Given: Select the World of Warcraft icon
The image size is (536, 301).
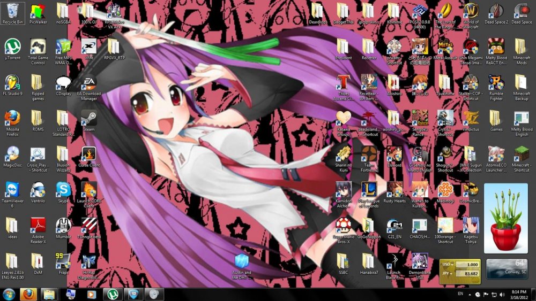Looking at the screenshot, I should coord(471,11).
